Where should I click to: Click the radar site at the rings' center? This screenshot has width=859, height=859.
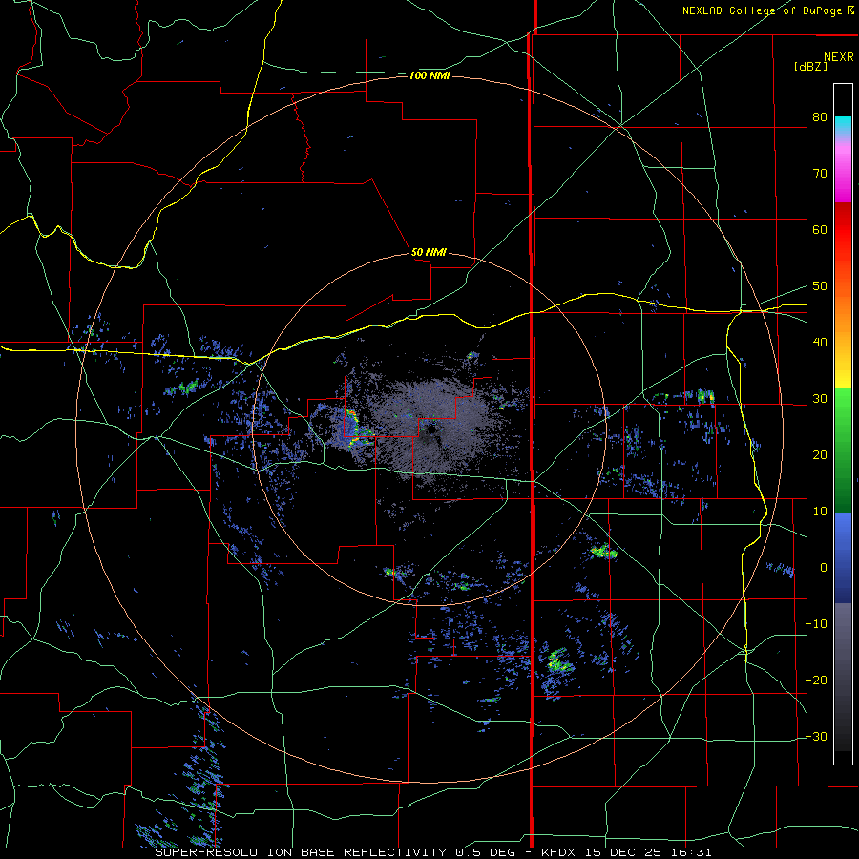click(430, 430)
